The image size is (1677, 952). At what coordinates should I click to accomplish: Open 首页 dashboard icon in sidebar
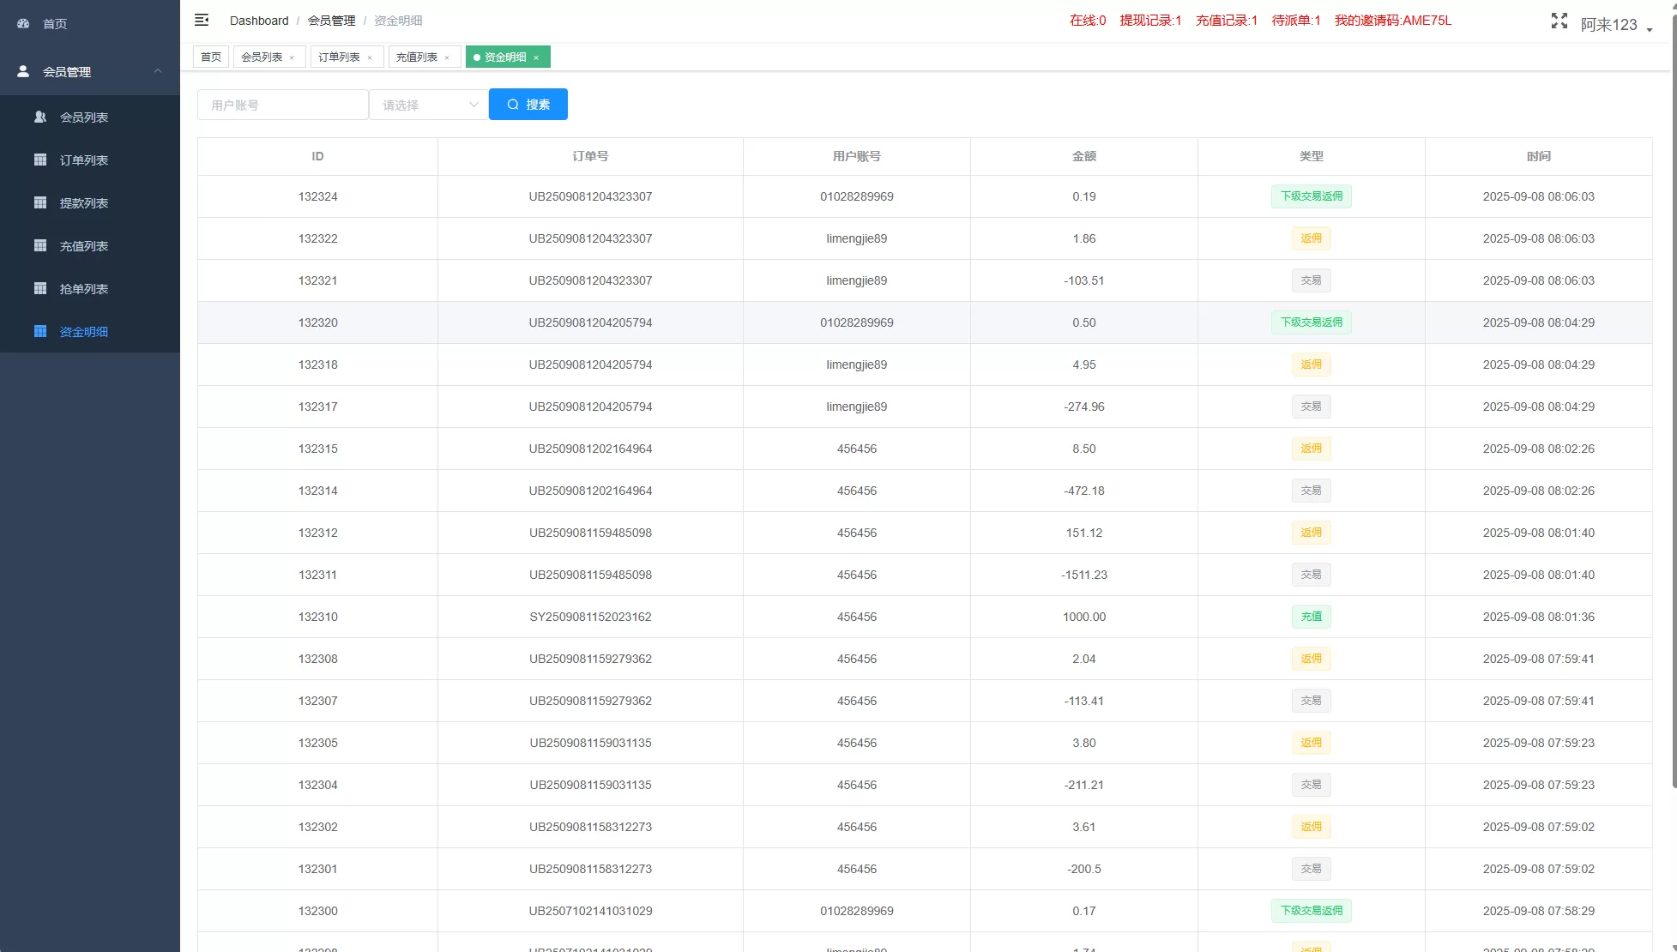[x=24, y=24]
